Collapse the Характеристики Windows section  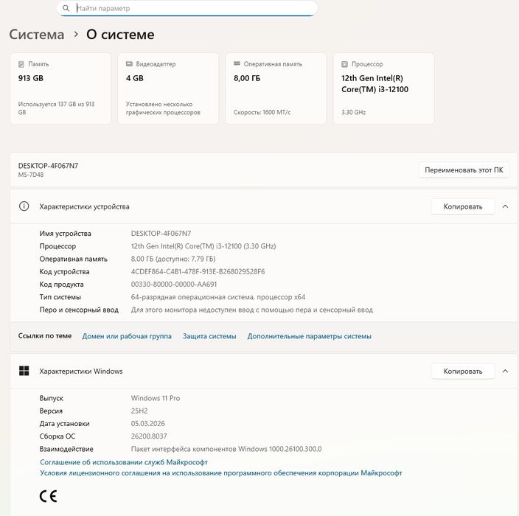pos(505,371)
